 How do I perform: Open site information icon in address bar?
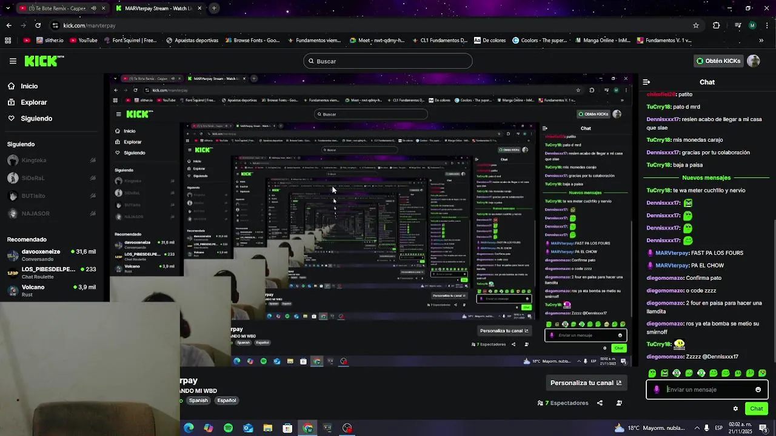[x=55, y=25]
